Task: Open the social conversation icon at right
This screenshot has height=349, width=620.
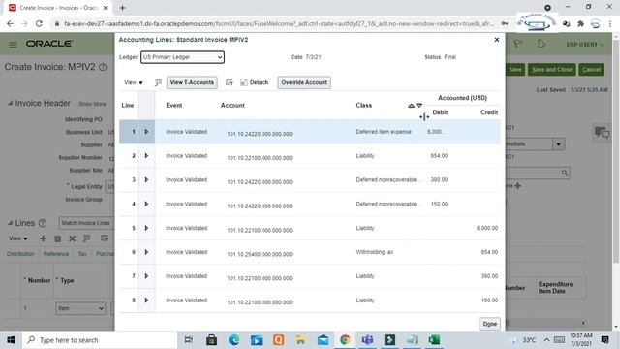Action: pos(602,132)
